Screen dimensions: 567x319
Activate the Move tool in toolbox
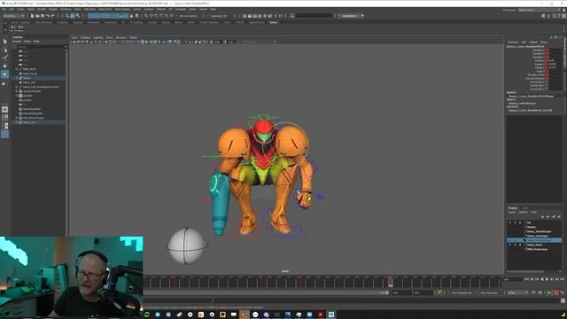pos(4,66)
